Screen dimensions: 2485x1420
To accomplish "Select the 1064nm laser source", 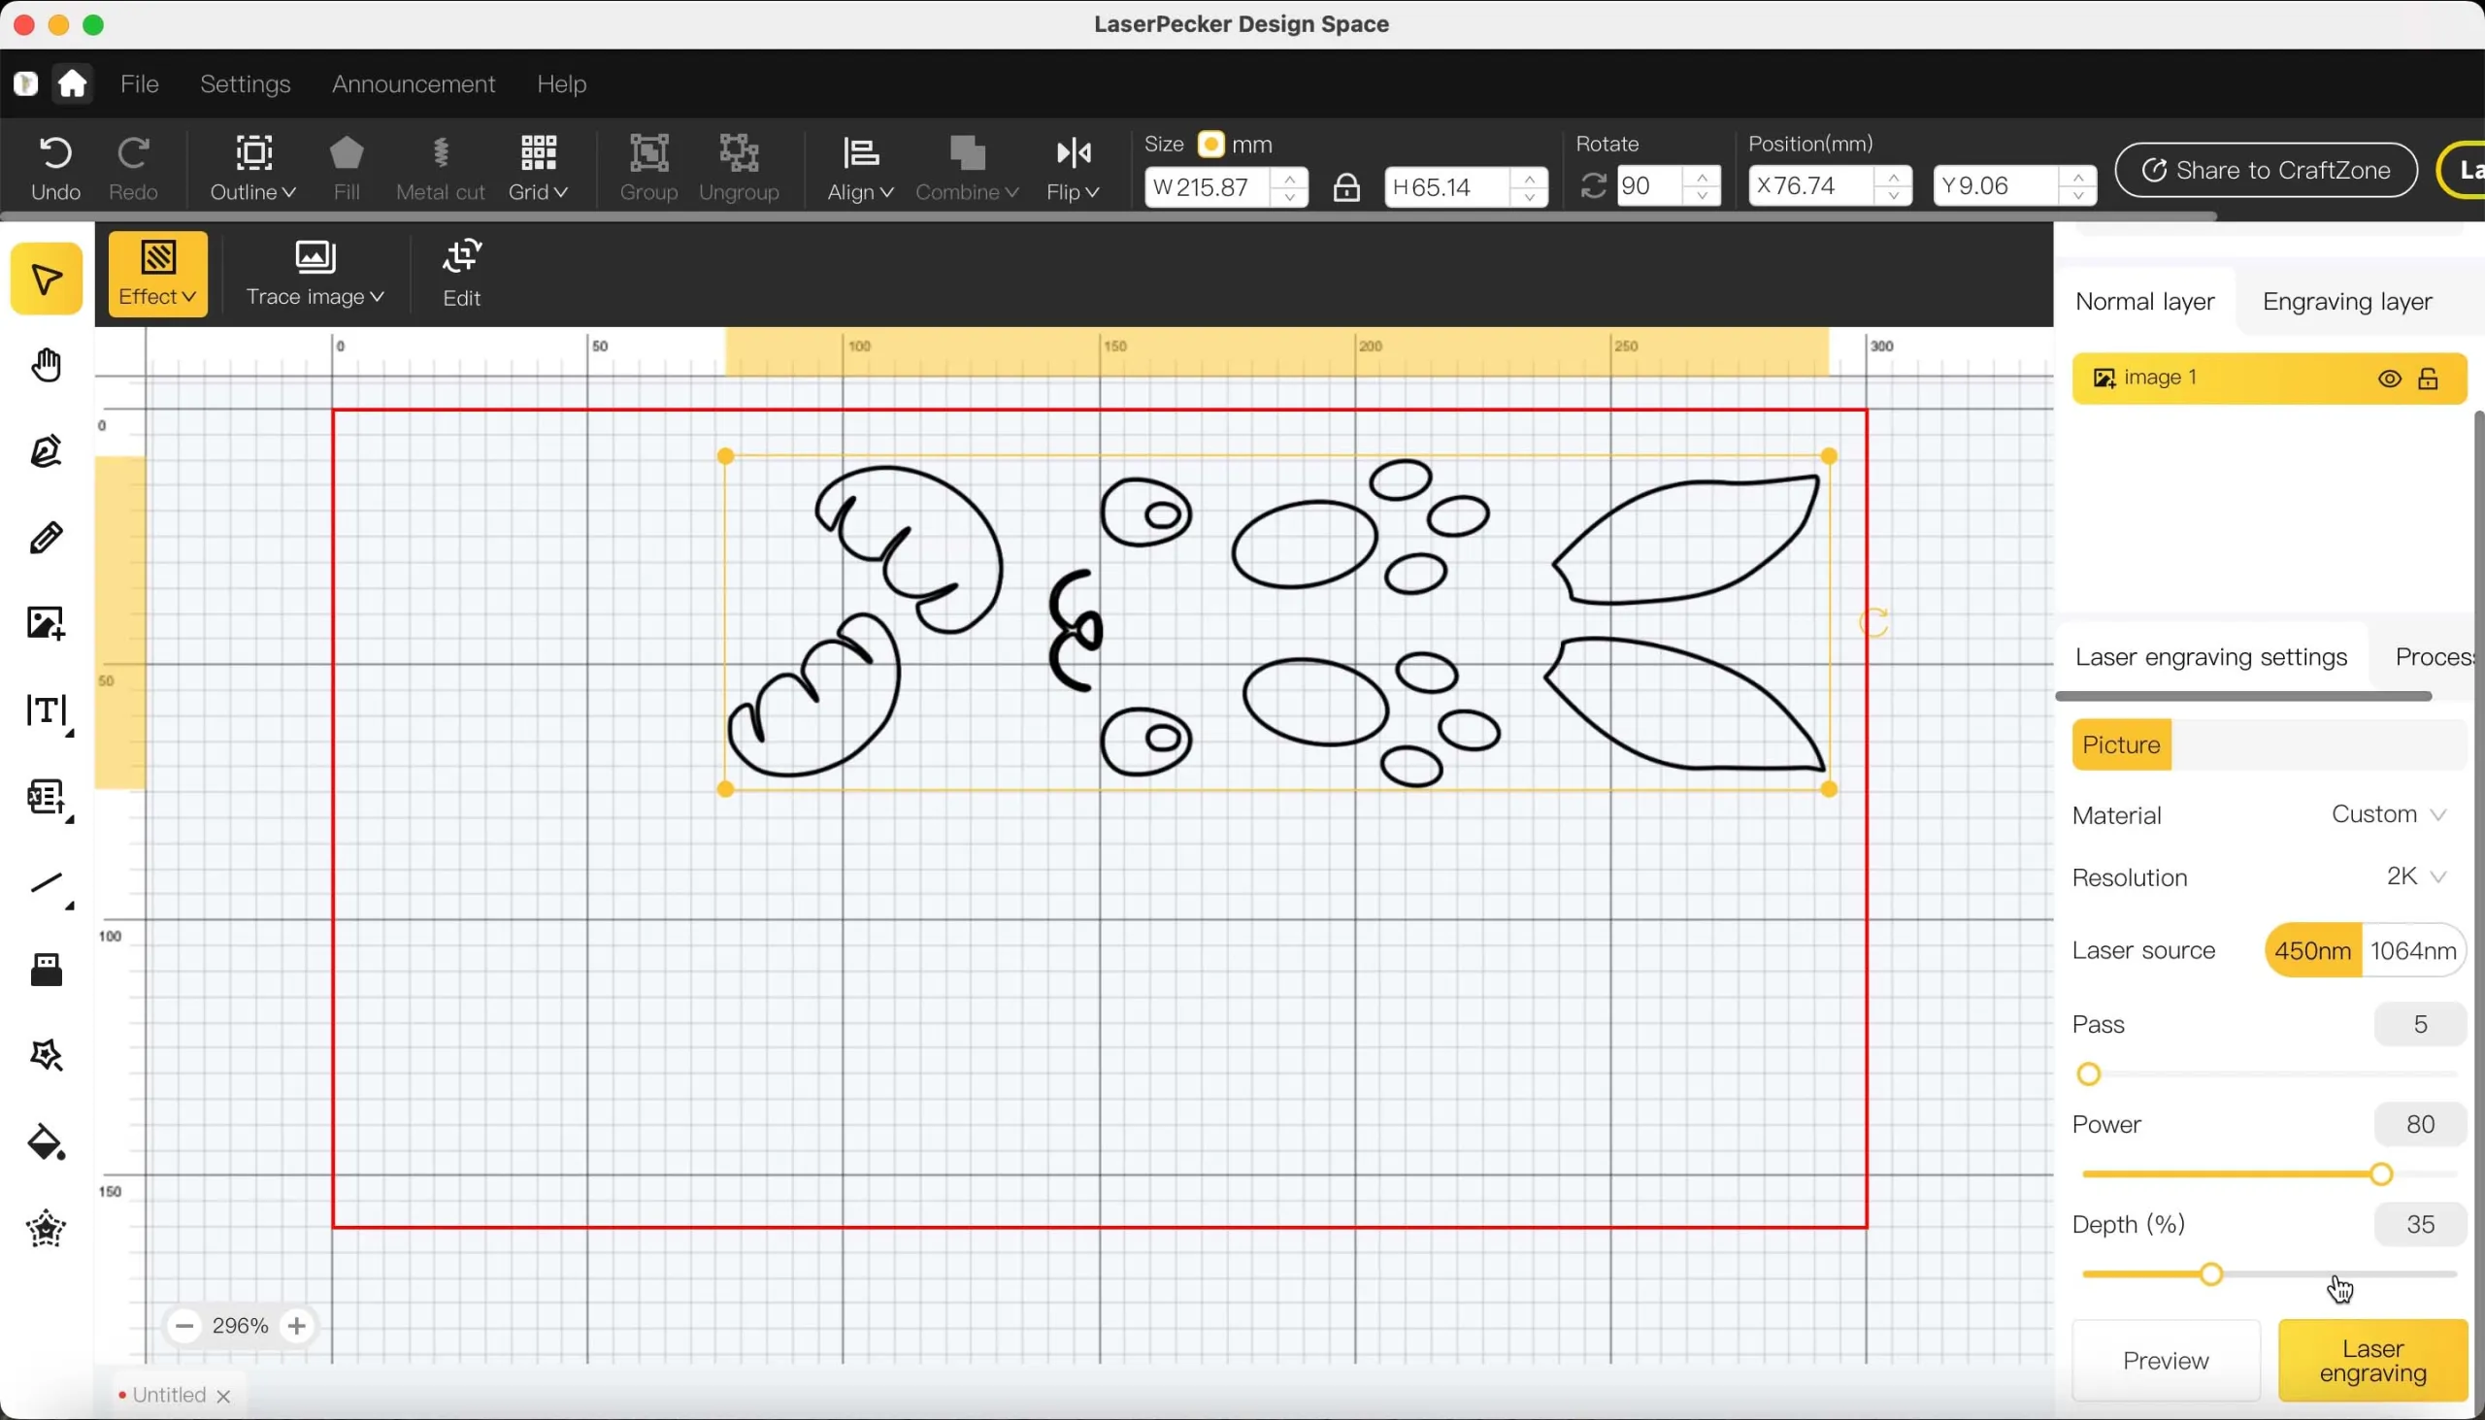I will click(x=2414, y=951).
